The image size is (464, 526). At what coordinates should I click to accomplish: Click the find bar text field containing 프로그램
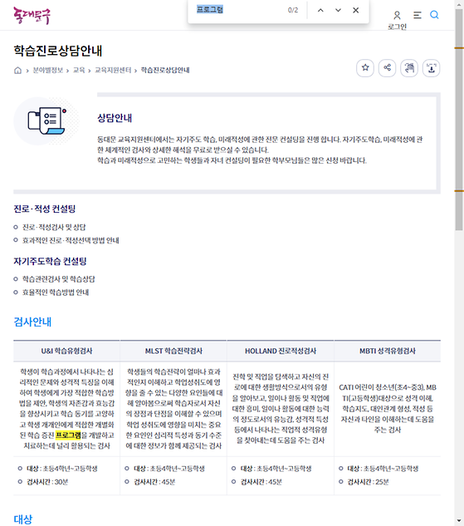click(238, 10)
